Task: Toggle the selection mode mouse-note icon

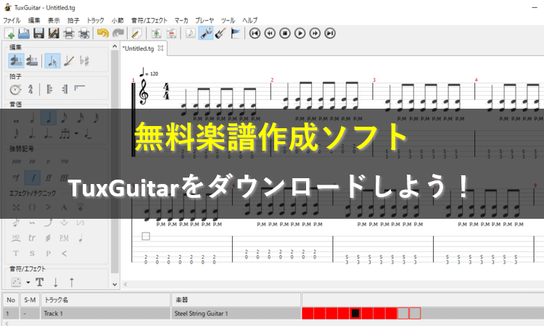Action: [x=52, y=62]
